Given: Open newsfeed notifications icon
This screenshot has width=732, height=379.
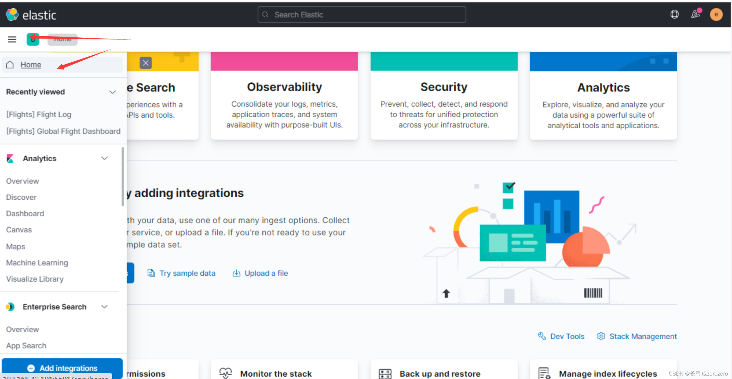Looking at the screenshot, I should (695, 14).
